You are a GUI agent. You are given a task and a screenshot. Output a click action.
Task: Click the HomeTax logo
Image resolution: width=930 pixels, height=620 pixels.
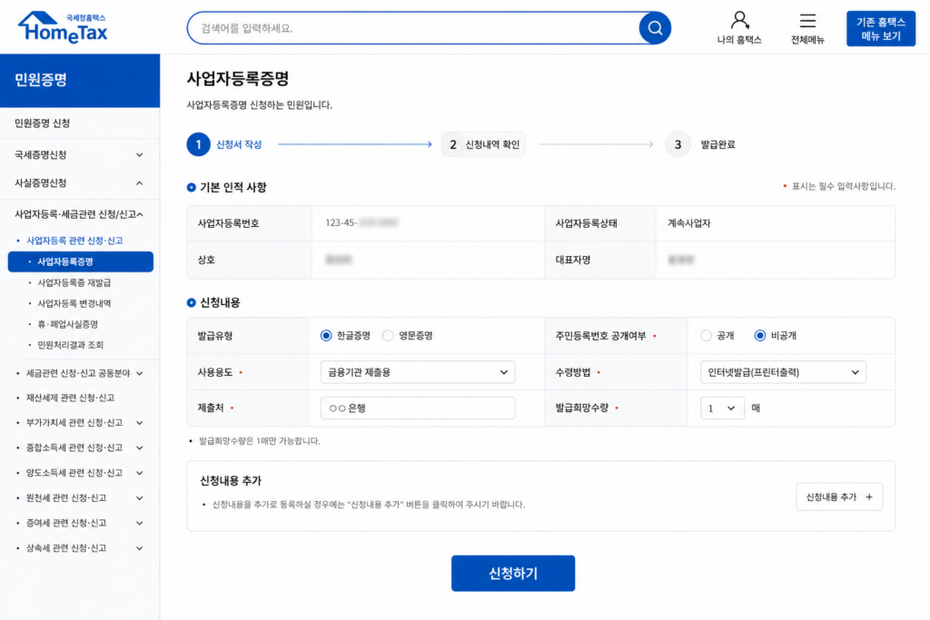(x=63, y=27)
